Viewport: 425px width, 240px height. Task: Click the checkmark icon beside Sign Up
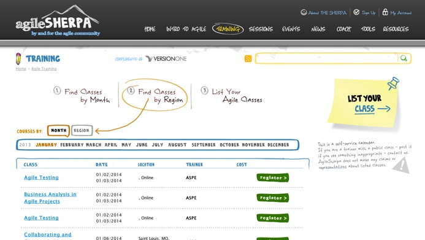tap(356, 12)
